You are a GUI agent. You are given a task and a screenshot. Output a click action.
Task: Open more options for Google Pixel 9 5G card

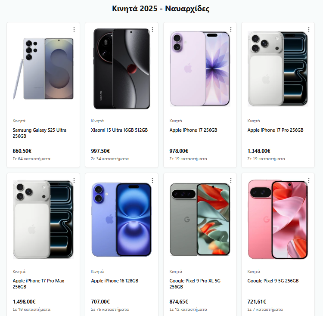pyautogui.click(x=309, y=180)
